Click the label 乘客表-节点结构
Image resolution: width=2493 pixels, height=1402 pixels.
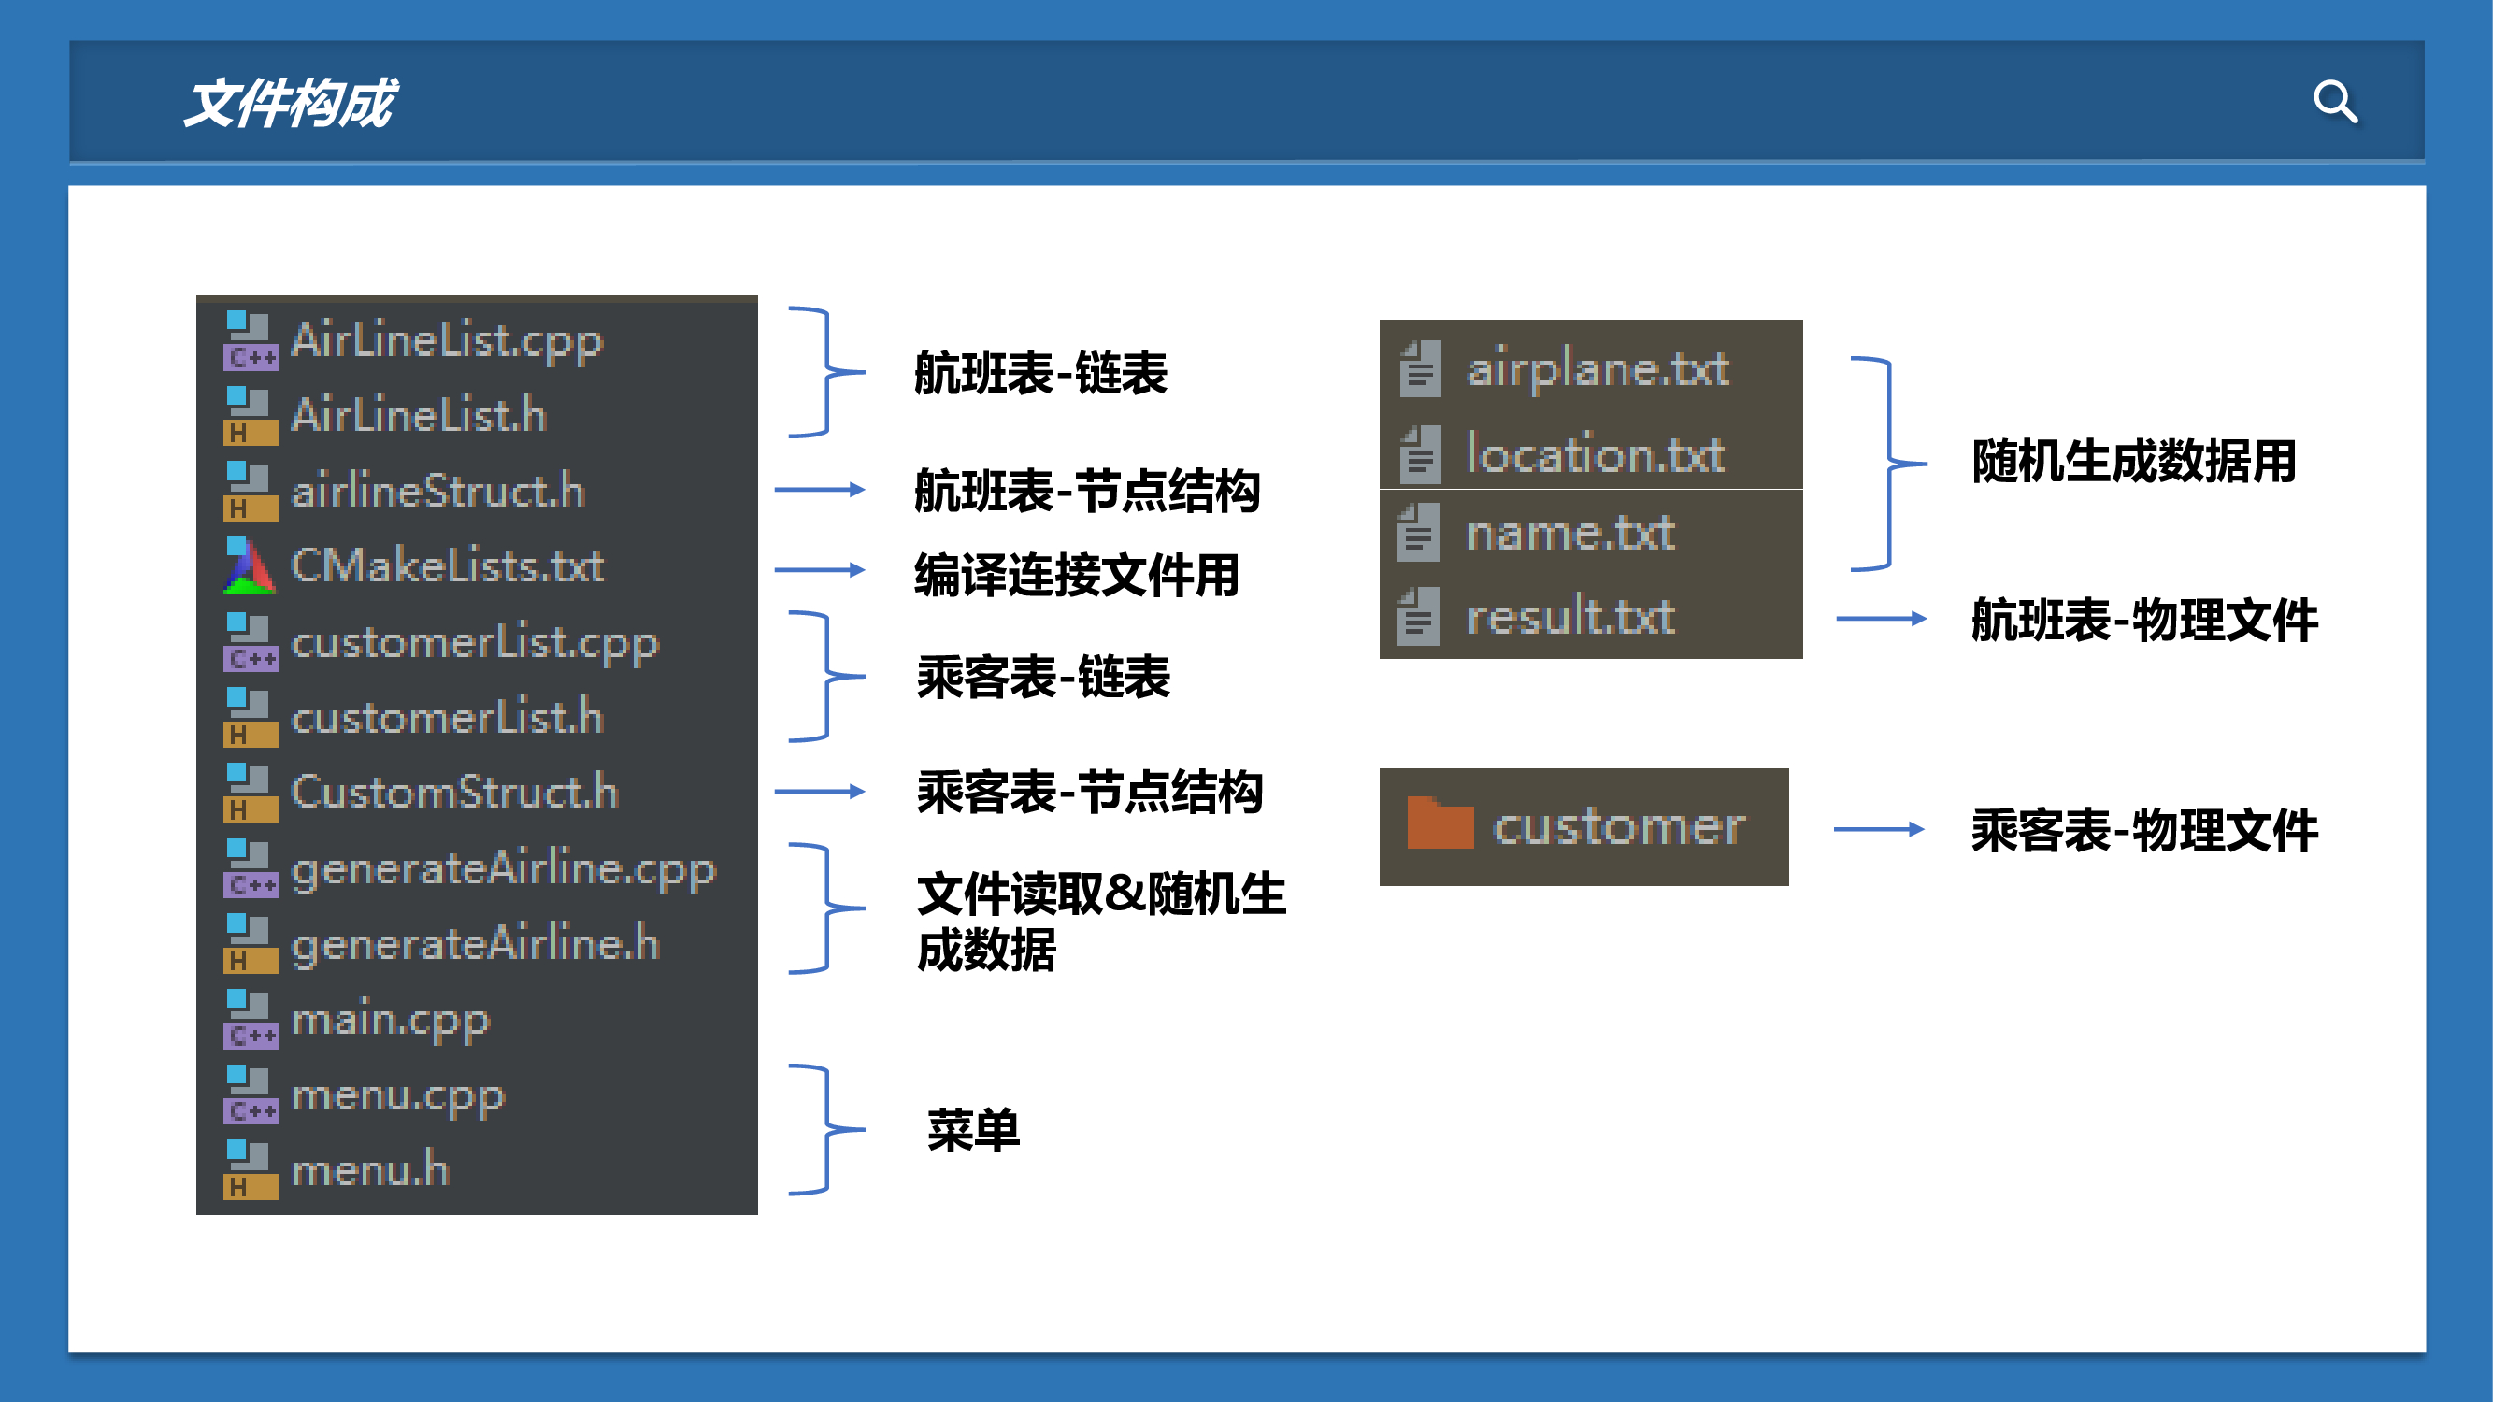[1090, 793]
